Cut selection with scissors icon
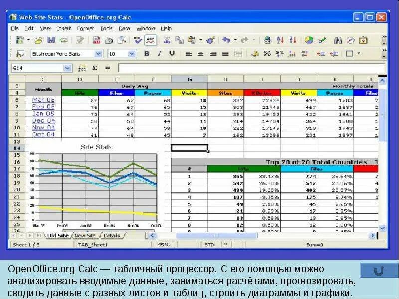The image size is (399, 299). click(x=167, y=40)
